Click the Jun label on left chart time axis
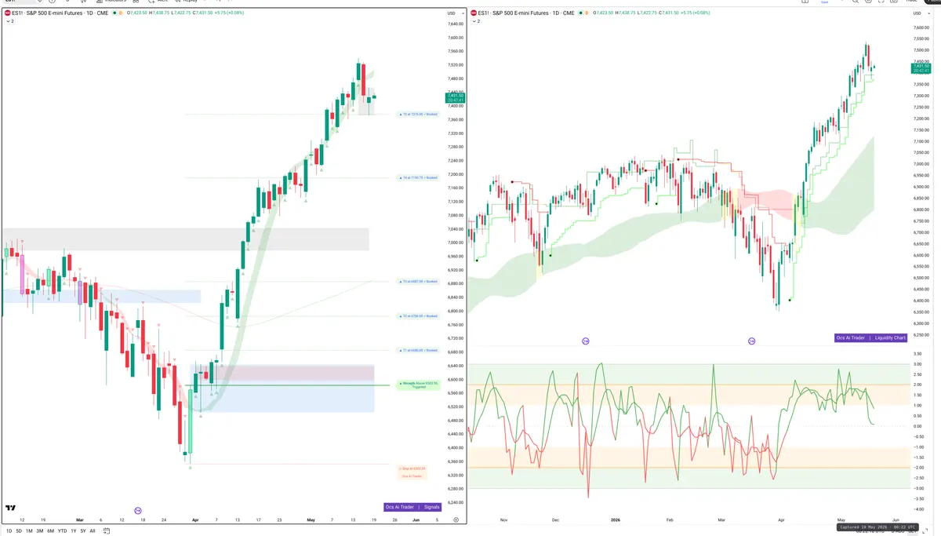This screenshot has width=941, height=536. 416,520
